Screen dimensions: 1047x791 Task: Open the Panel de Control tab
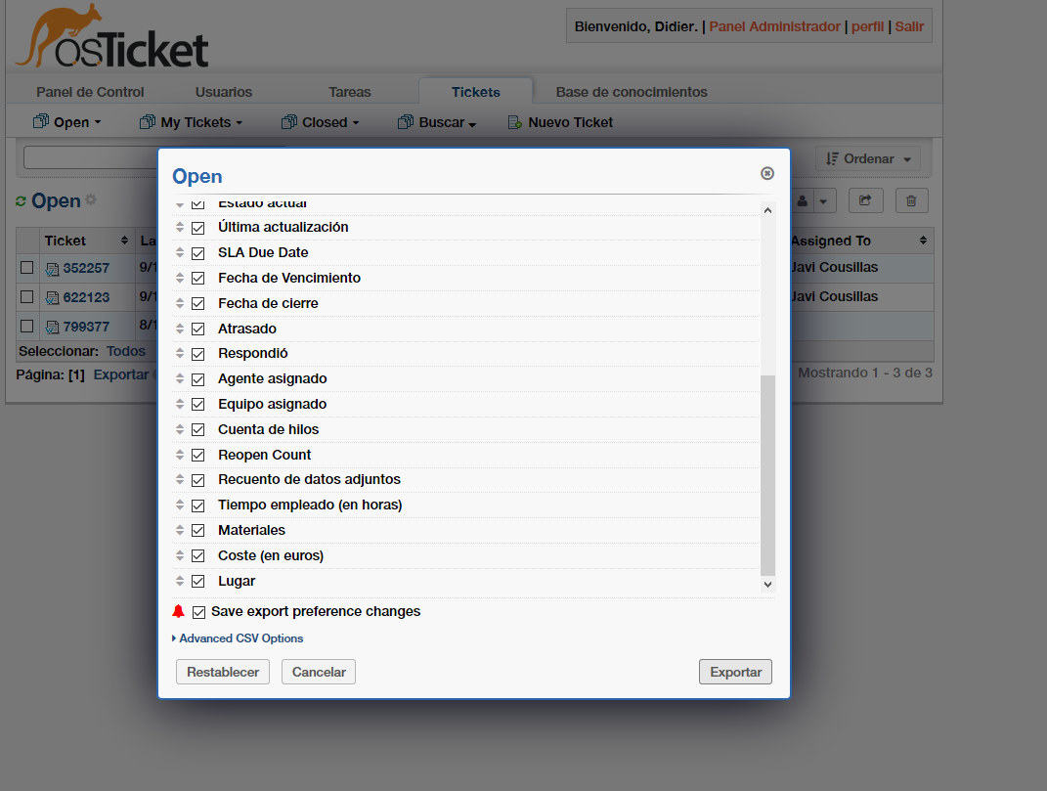point(90,91)
